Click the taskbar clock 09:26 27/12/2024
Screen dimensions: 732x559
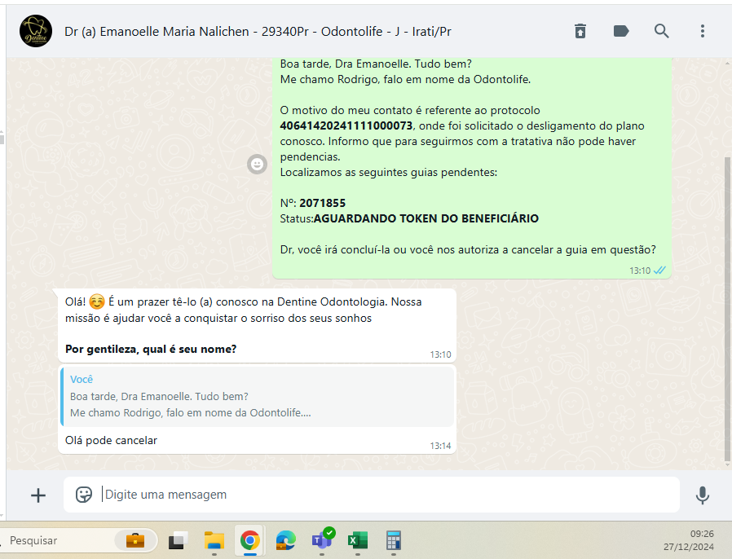[689, 540]
